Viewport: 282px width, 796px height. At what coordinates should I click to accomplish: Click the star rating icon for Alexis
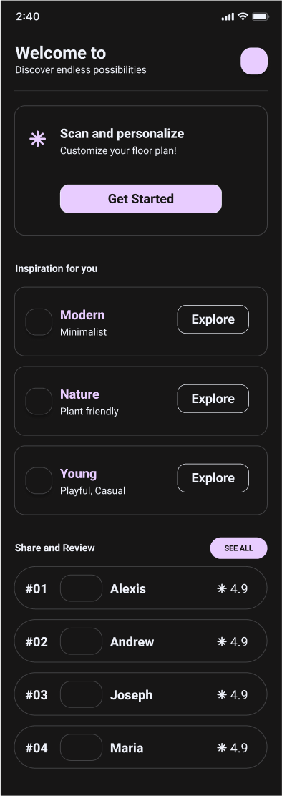click(222, 589)
